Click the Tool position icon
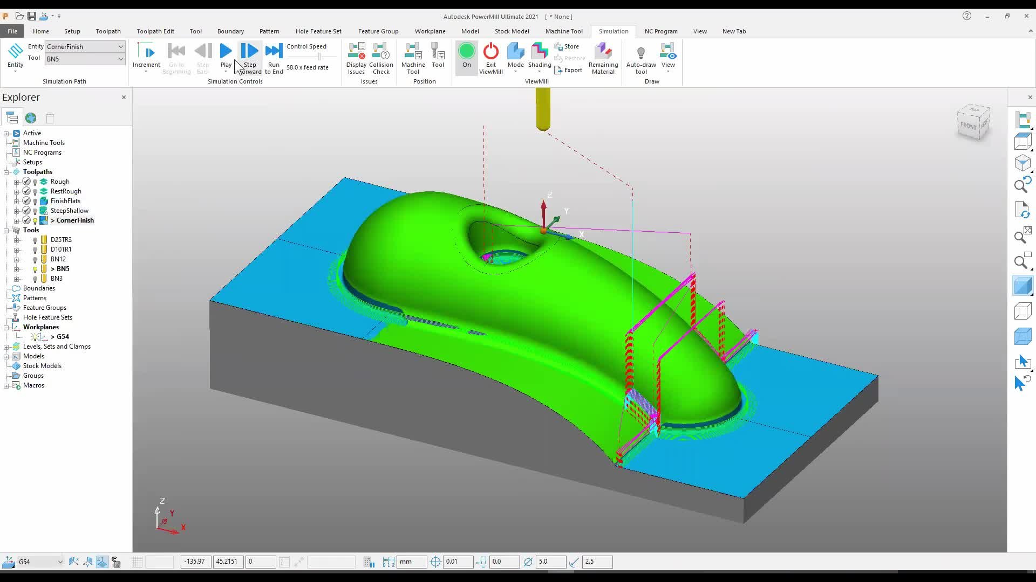This screenshot has width=1036, height=582. (x=438, y=56)
